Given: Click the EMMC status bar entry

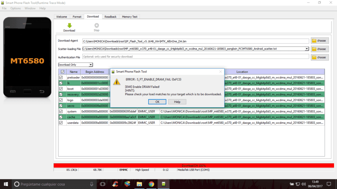Looking at the screenshot, I should tap(124, 170).
